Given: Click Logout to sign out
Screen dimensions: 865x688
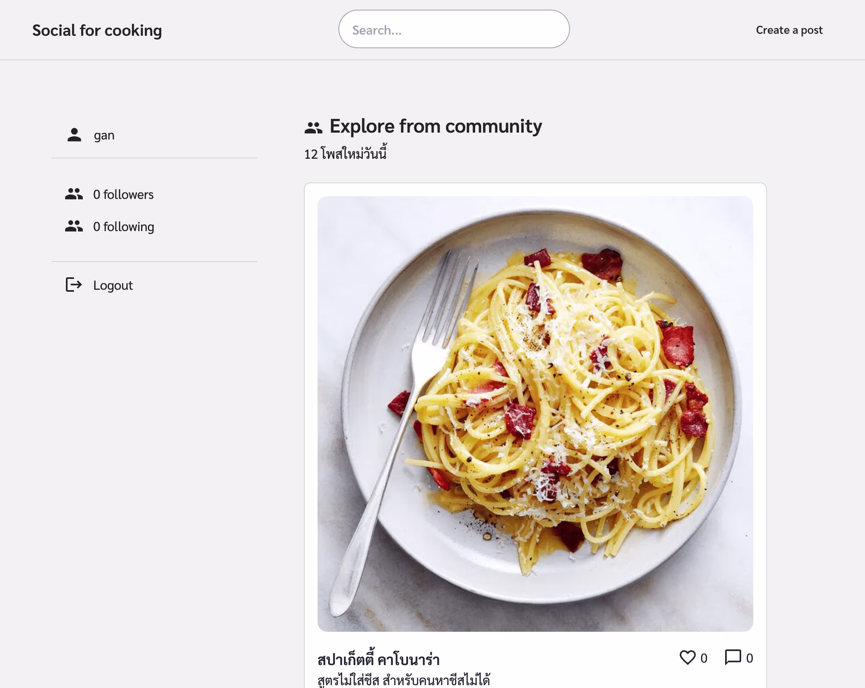Looking at the screenshot, I should (x=113, y=285).
